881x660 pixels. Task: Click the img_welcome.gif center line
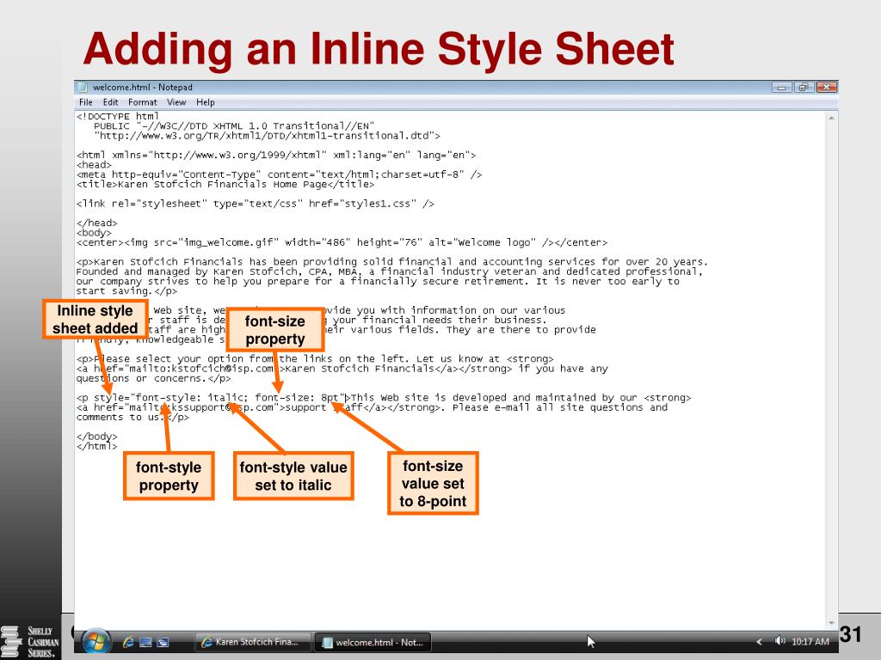(x=342, y=242)
